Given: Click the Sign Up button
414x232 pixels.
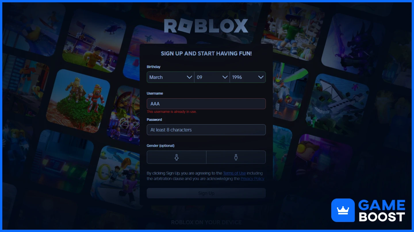Looking at the screenshot, I should click(206, 193).
